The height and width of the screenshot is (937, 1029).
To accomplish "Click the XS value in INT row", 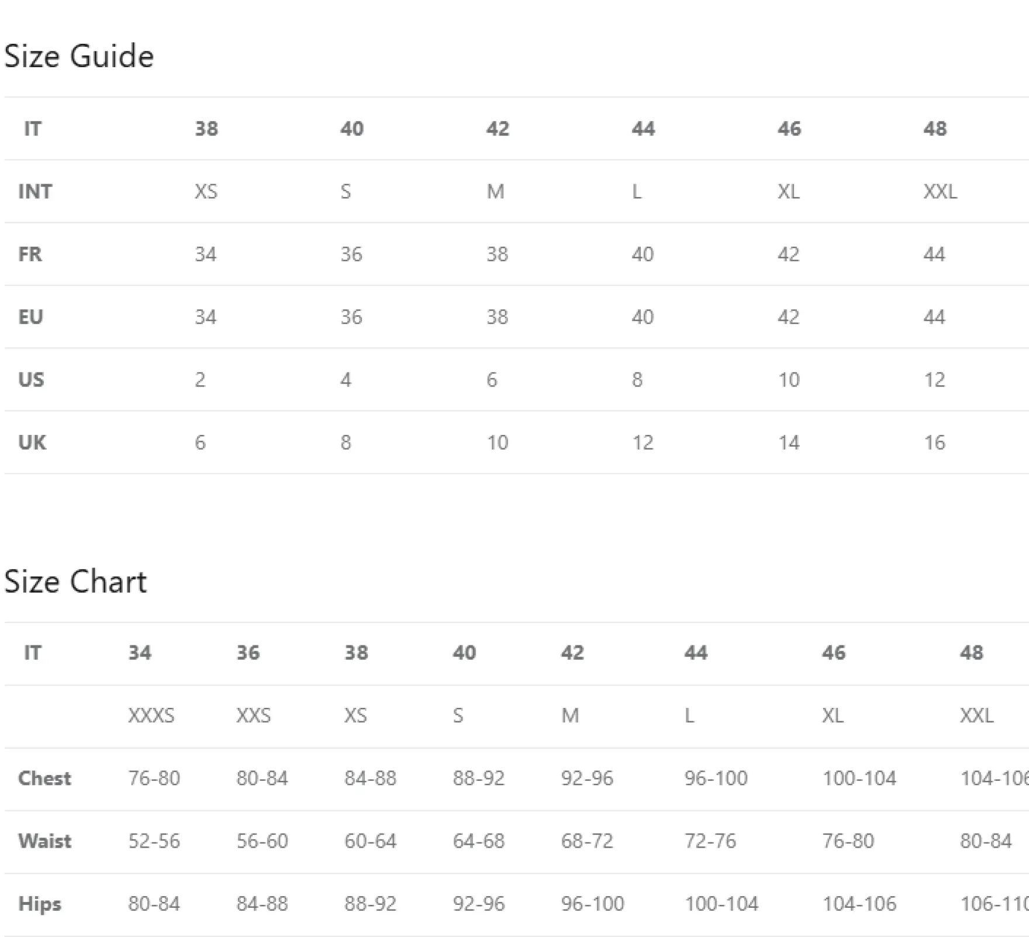I will (206, 191).
